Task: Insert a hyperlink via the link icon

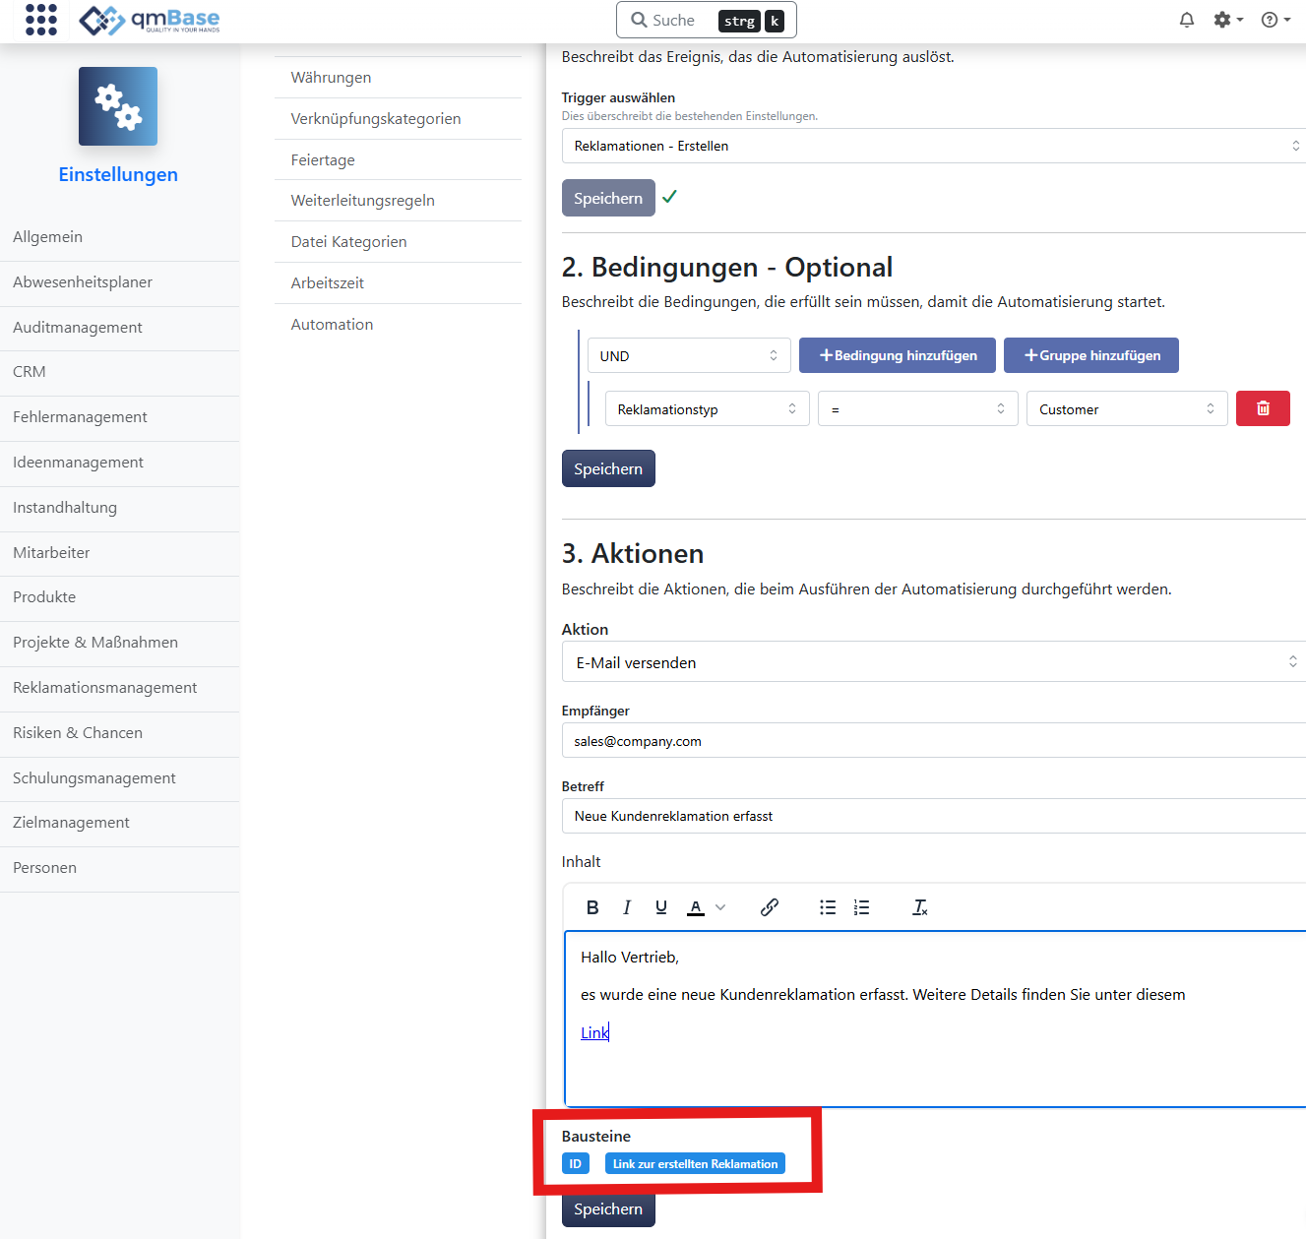Action: 770,907
